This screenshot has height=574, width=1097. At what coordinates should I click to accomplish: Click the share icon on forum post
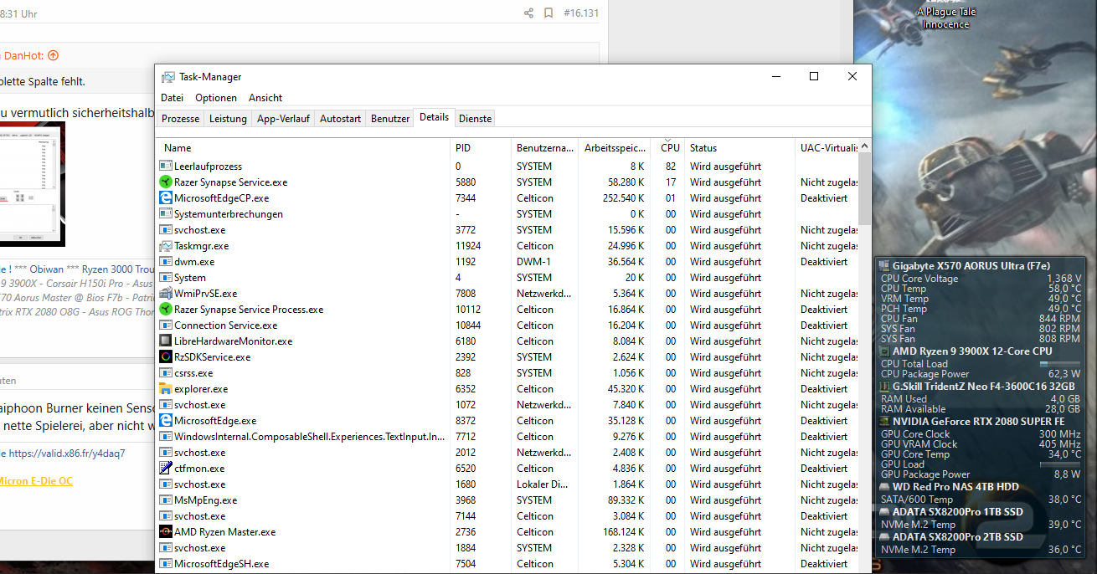click(528, 13)
